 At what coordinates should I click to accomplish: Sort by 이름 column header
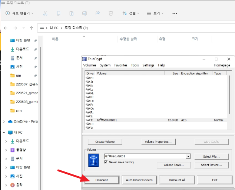pos(55,39)
